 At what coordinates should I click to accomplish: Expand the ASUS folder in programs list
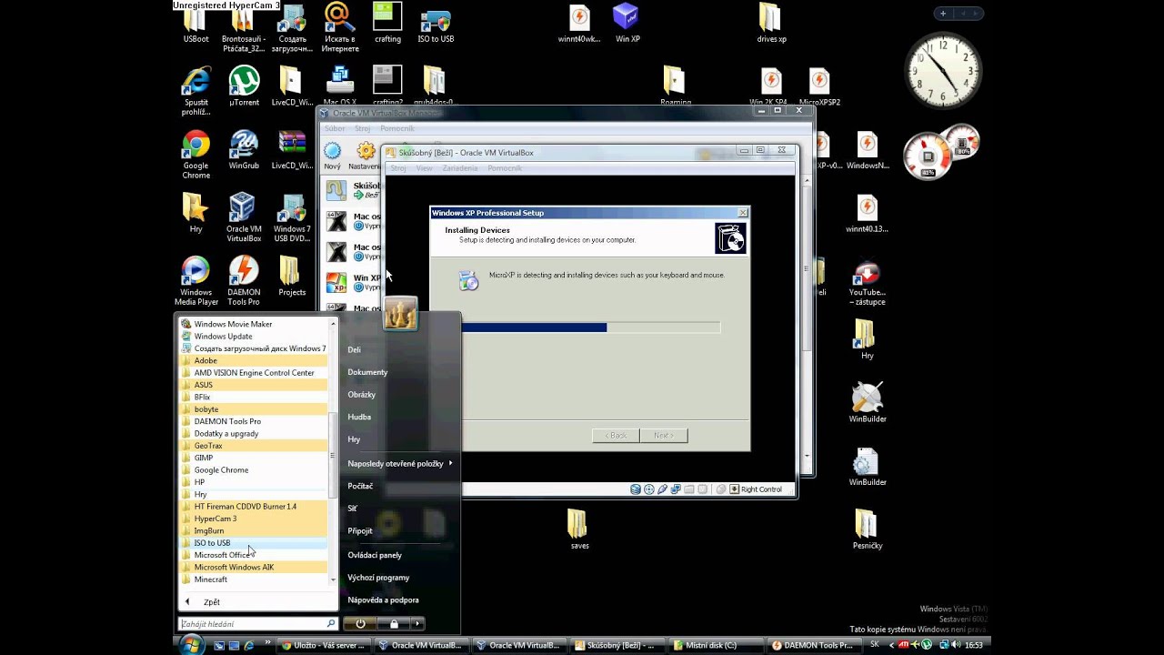pos(254,385)
